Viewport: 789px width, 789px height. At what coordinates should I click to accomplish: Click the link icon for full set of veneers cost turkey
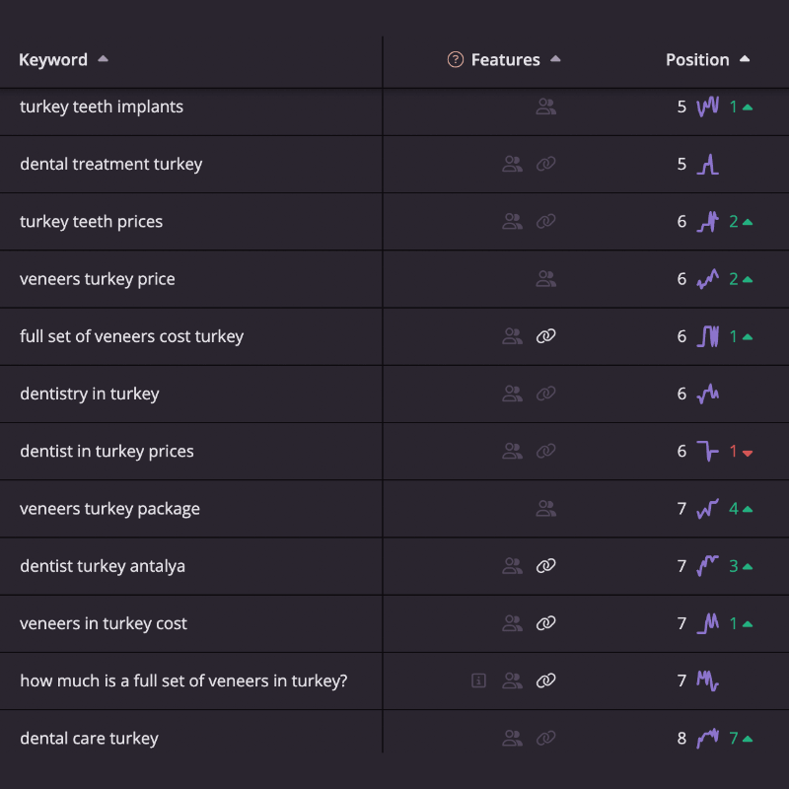(x=546, y=336)
